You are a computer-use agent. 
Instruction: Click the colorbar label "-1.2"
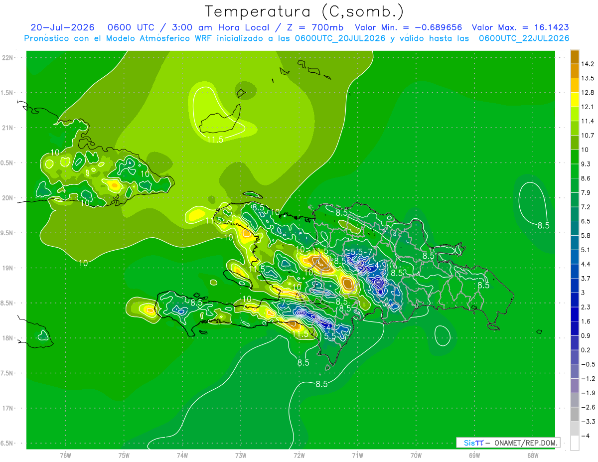[x=588, y=378]
